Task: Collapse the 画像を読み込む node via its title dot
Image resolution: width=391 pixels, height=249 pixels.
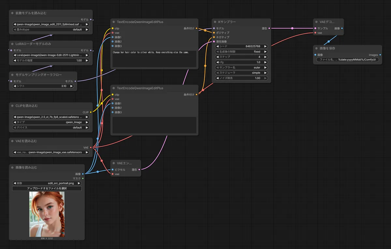Action: click(12, 167)
